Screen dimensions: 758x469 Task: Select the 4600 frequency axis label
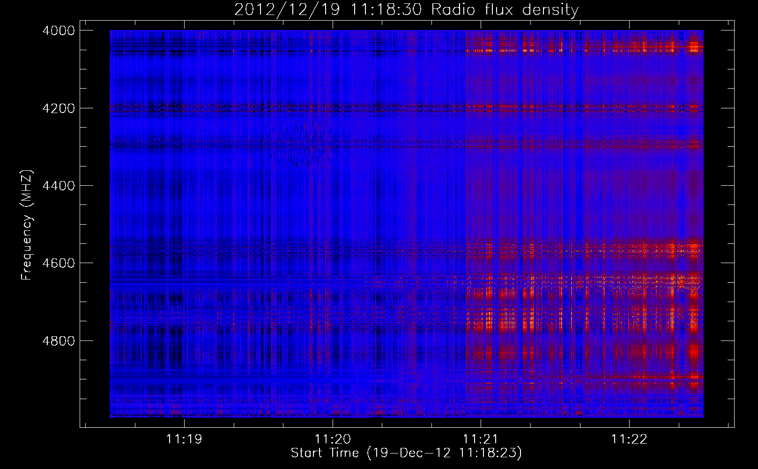click(x=59, y=263)
